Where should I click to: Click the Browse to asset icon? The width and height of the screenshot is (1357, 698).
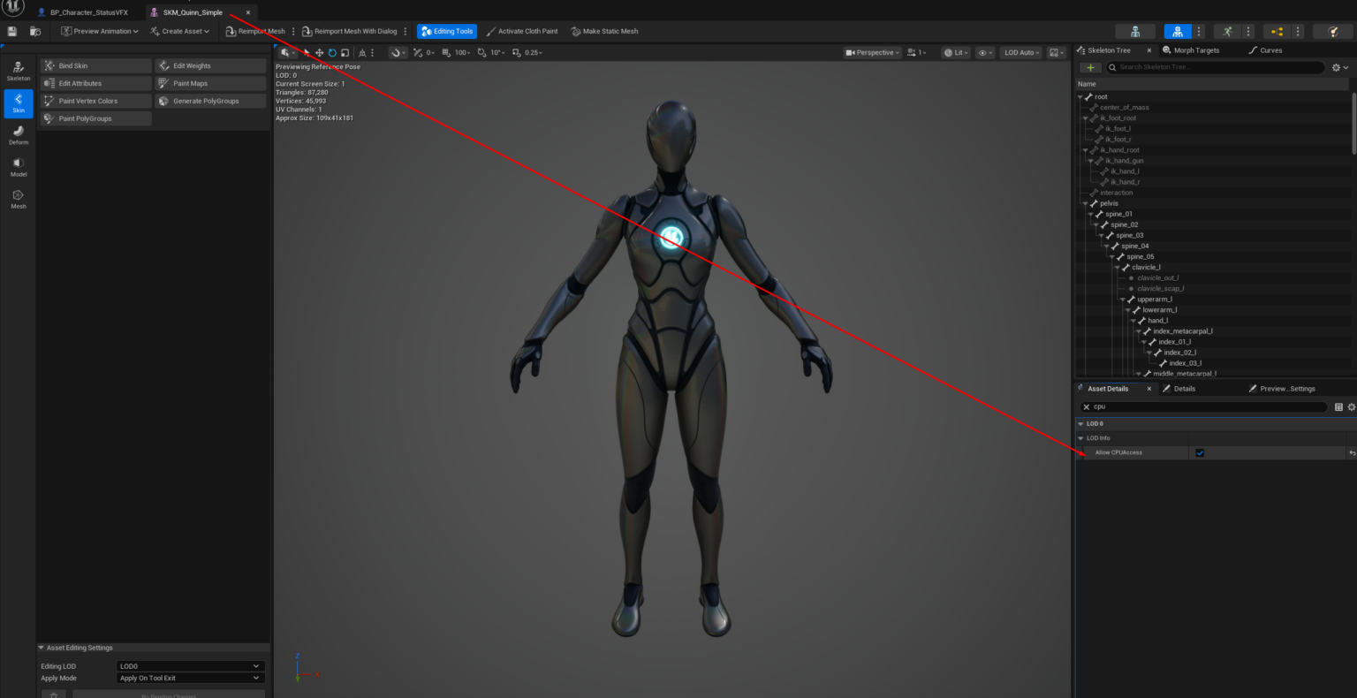click(x=35, y=31)
